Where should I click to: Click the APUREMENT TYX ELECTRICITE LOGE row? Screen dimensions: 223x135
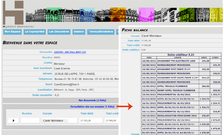[181, 61]
